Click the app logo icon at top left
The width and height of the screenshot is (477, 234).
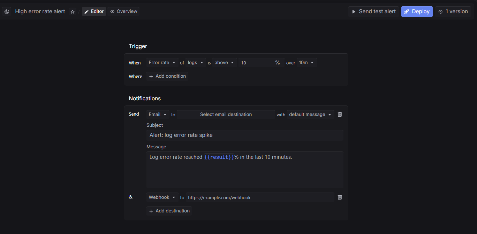(x=7, y=11)
